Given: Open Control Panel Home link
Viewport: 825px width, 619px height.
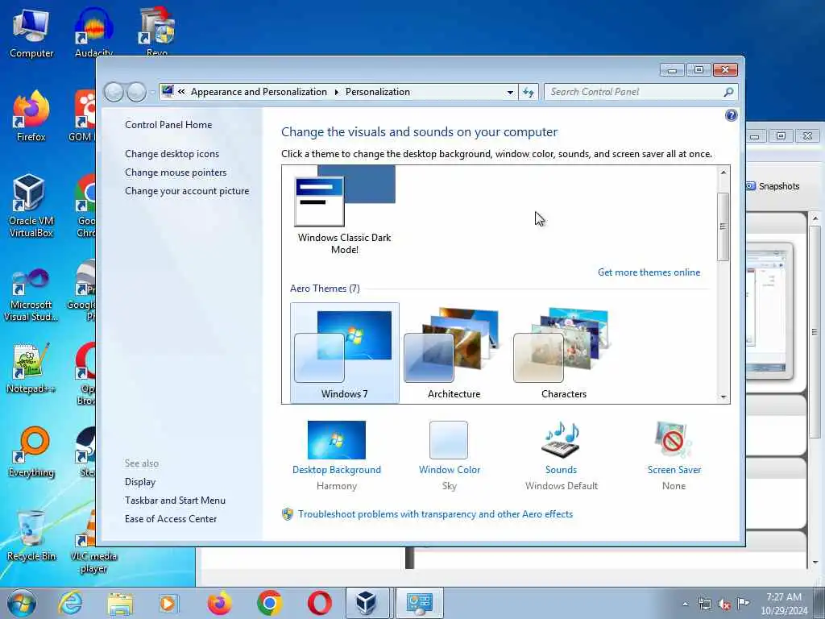Looking at the screenshot, I should pos(168,125).
